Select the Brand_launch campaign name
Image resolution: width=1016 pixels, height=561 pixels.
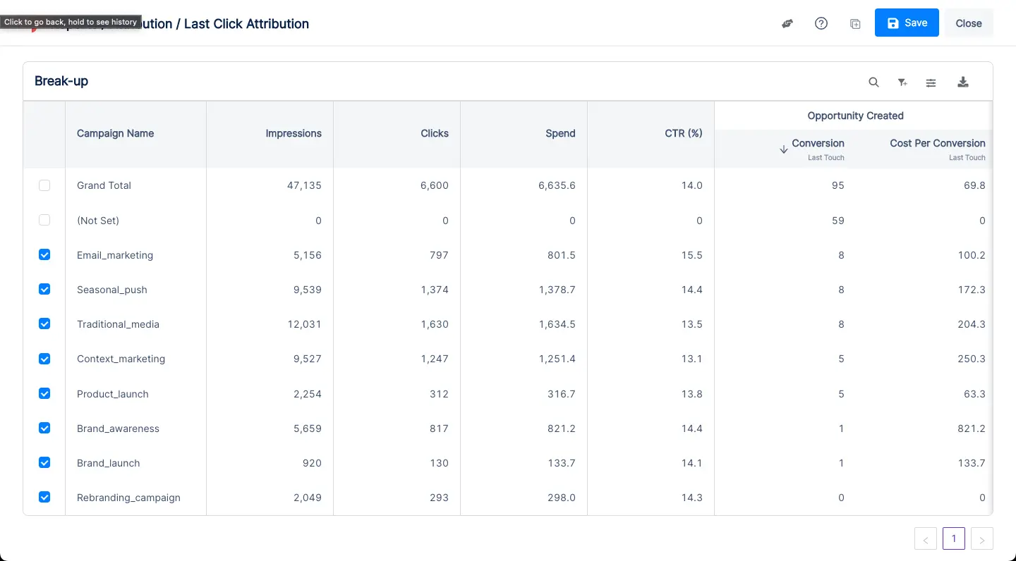click(x=109, y=463)
